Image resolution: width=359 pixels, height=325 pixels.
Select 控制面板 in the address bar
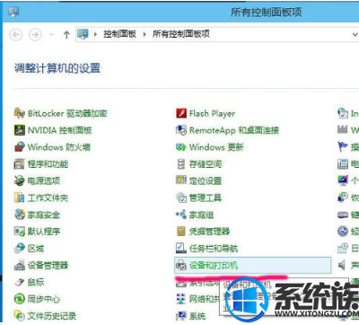(x=119, y=34)
